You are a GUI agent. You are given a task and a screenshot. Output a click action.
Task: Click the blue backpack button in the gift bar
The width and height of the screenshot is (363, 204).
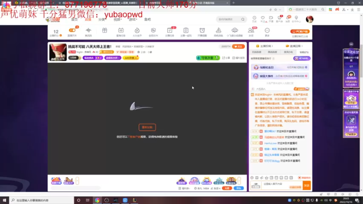click(x=239, y=188)
